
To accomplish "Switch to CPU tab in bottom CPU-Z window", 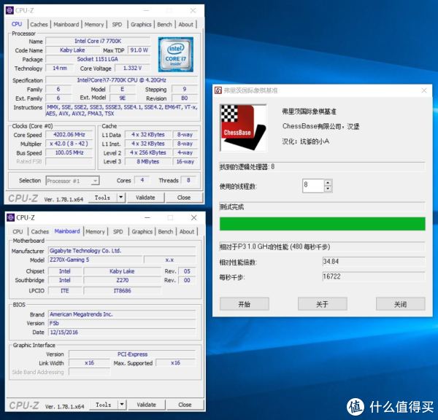I will pos(18,232).
